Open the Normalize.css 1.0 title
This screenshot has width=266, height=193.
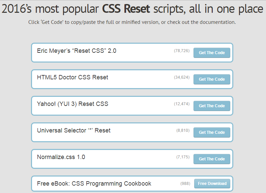[x=61, y=157]
